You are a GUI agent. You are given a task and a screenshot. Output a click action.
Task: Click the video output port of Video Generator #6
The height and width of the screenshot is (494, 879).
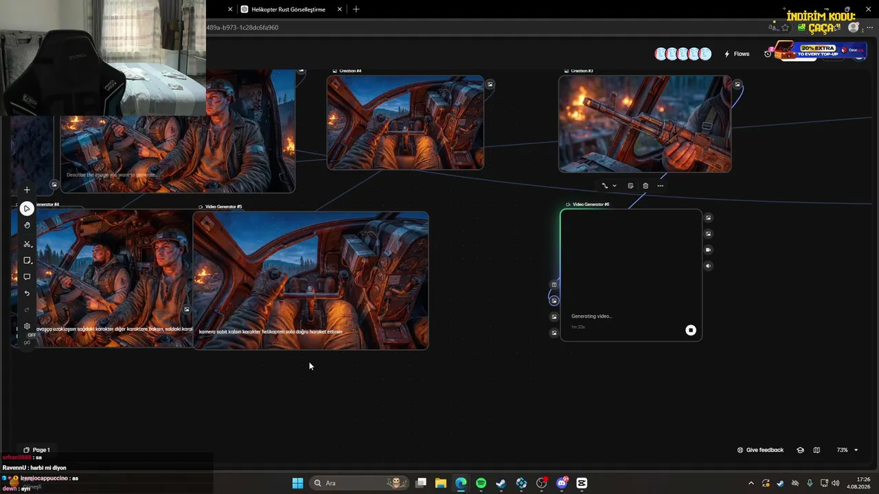click(709, 250)
